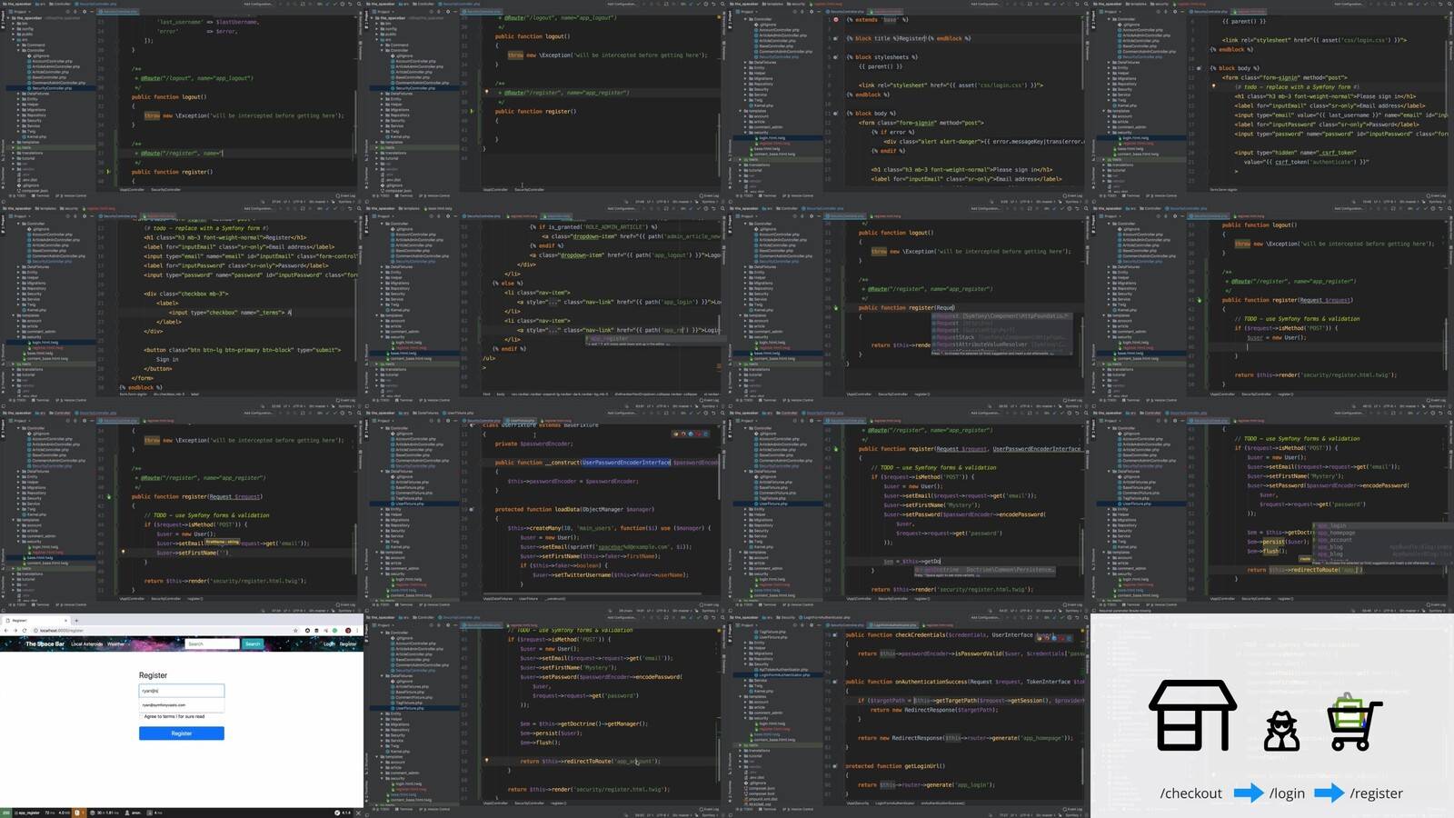
Task: Open the Chrome three-dot menu
Action: [358, 630]
